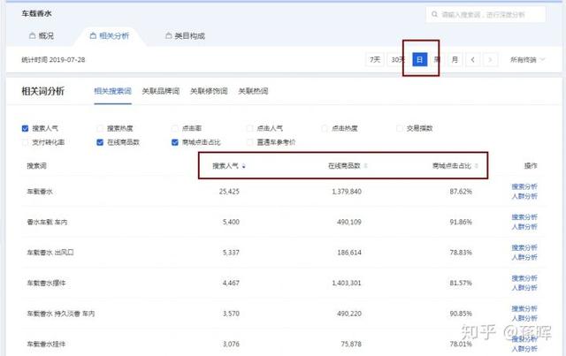The width and height of the screenshot is (566, 356).
Task: Choose the 30天 date range button
Action: coord(398,59)
